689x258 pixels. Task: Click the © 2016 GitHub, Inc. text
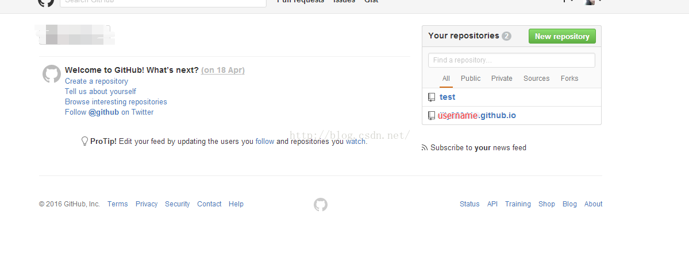[70, 204]
